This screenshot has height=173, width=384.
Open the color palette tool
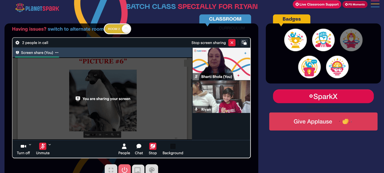[152, 170]
